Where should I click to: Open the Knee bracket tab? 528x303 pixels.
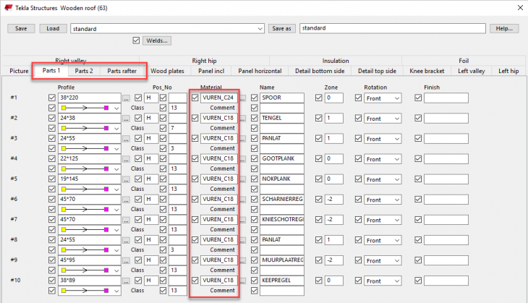pos(425,71)
